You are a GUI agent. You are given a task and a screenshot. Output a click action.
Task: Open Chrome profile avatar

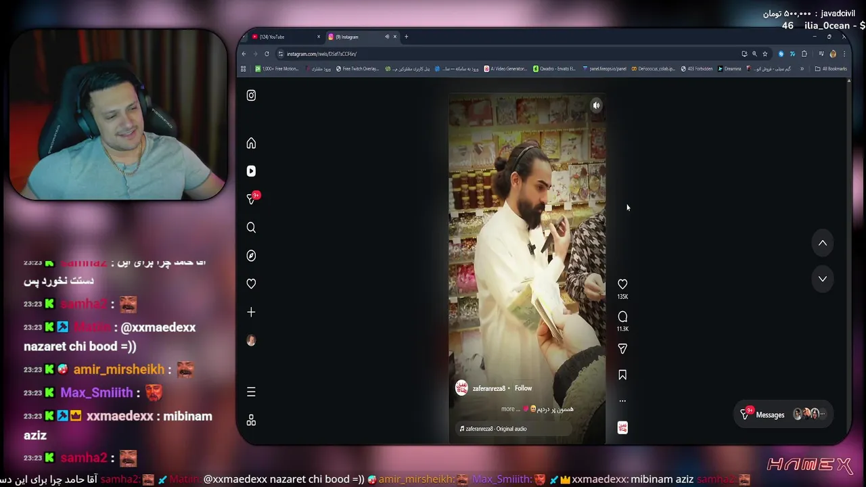point(833,54)
